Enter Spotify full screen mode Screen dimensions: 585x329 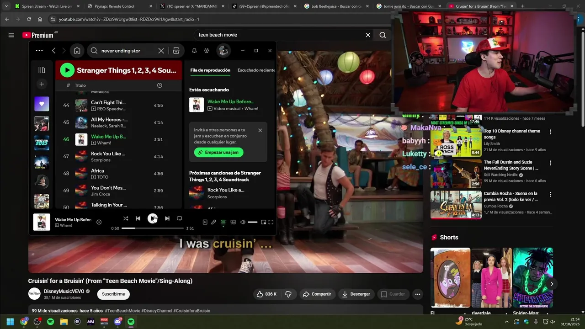[271, 222]
